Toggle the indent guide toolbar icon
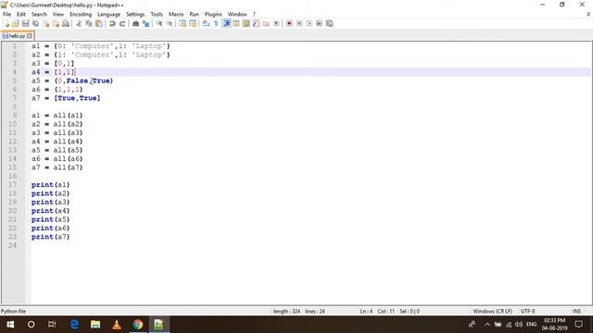 226,23
